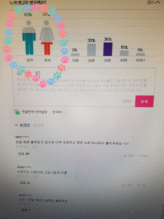Click the Facebook icon in comment box
This screenshot has width=164, height=219.
click(38, 73)
